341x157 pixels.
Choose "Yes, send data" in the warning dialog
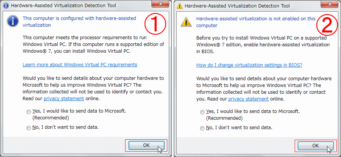tap(202, 112)
